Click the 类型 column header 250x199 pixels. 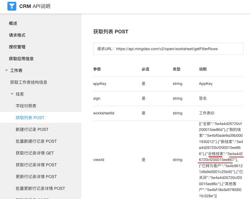(177, 69)
